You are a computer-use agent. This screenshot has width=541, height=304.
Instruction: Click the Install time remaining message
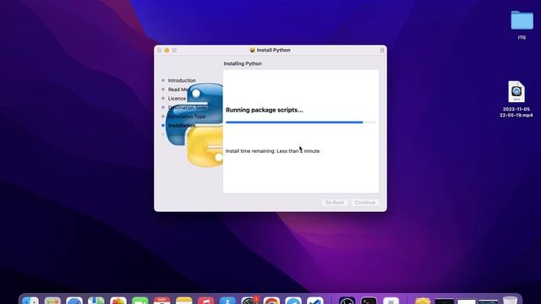point(272,151)
